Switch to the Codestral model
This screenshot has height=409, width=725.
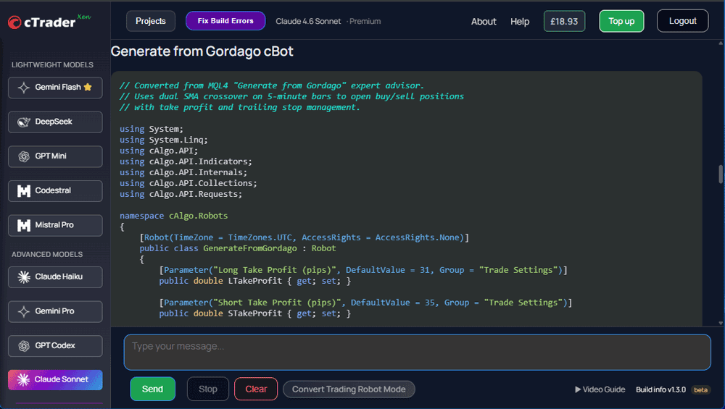[55, 190]
